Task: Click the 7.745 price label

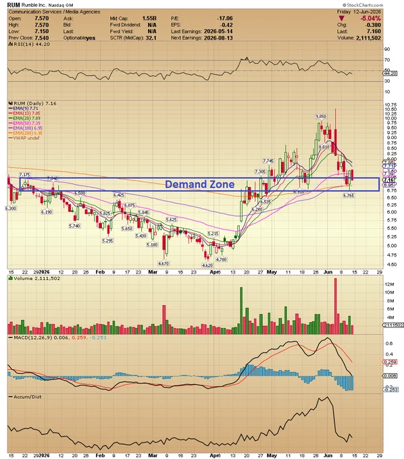Action: pyautogui.click(x=268, y=161)
